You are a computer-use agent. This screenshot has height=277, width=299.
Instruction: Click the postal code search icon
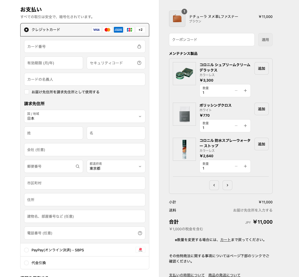click(78, 166)
